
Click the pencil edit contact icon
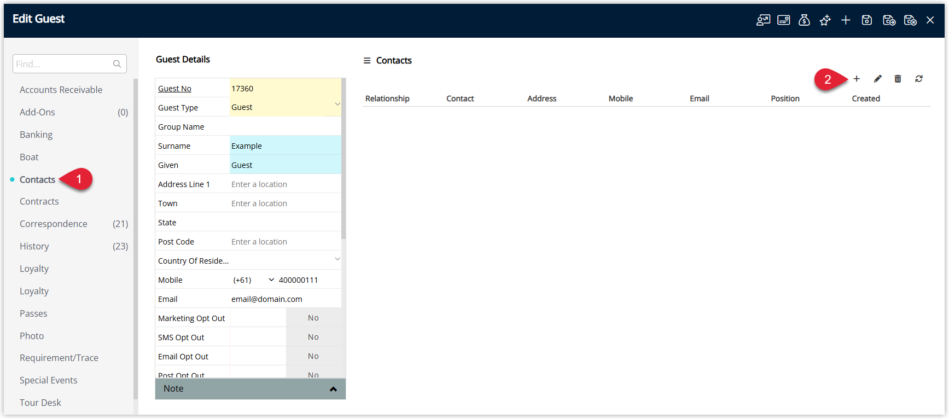877,79
